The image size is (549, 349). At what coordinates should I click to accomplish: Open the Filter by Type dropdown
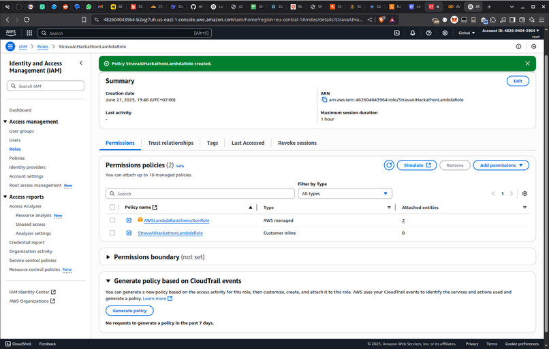tap(345, 193)
